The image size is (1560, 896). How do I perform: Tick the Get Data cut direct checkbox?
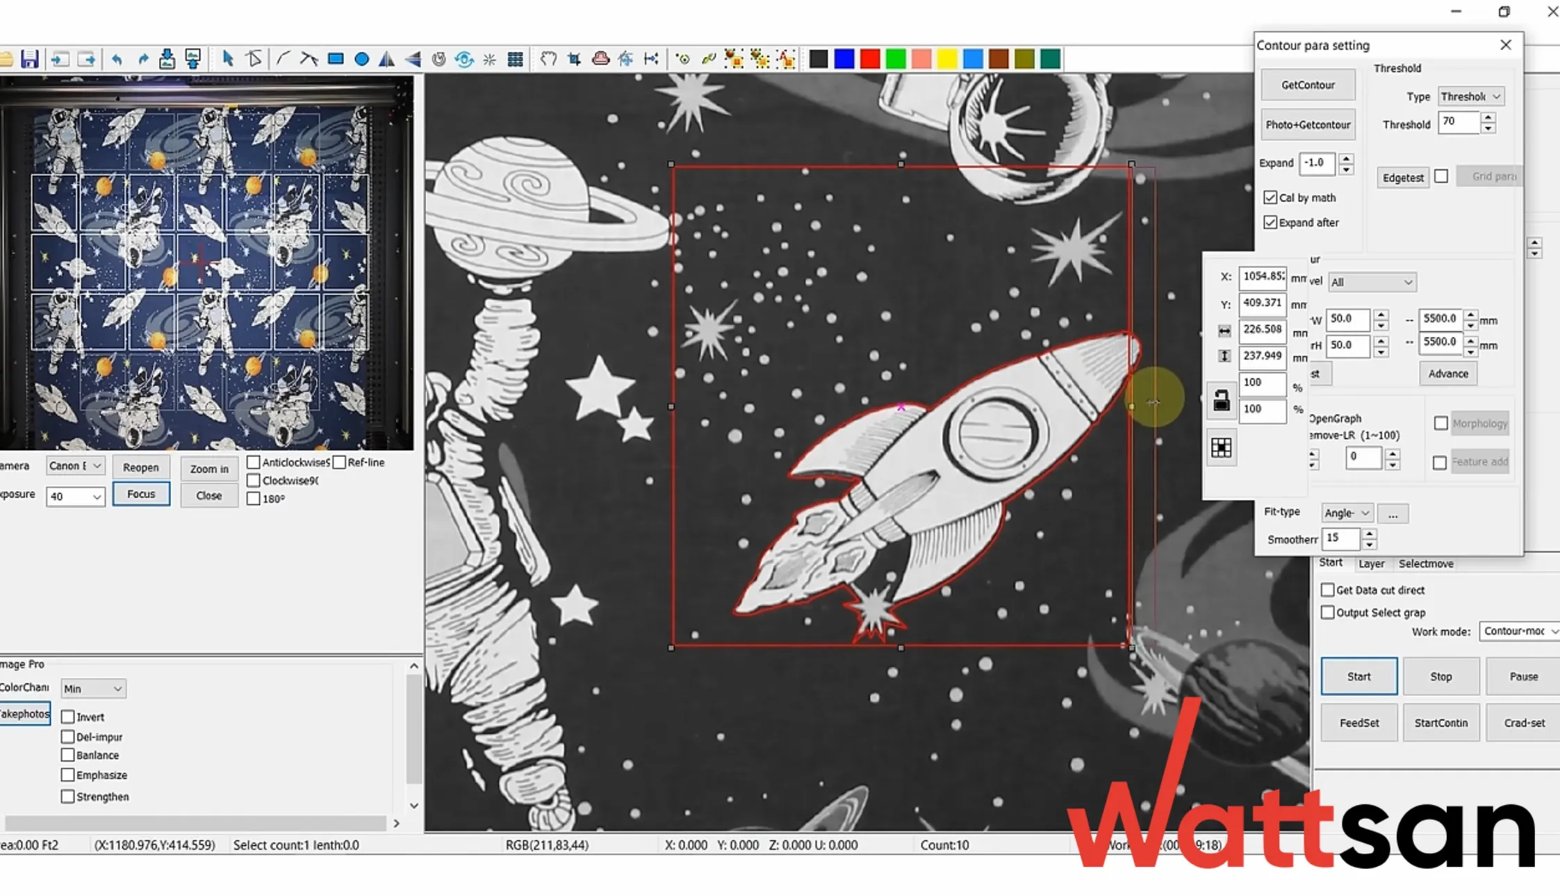pos(1328,590)
